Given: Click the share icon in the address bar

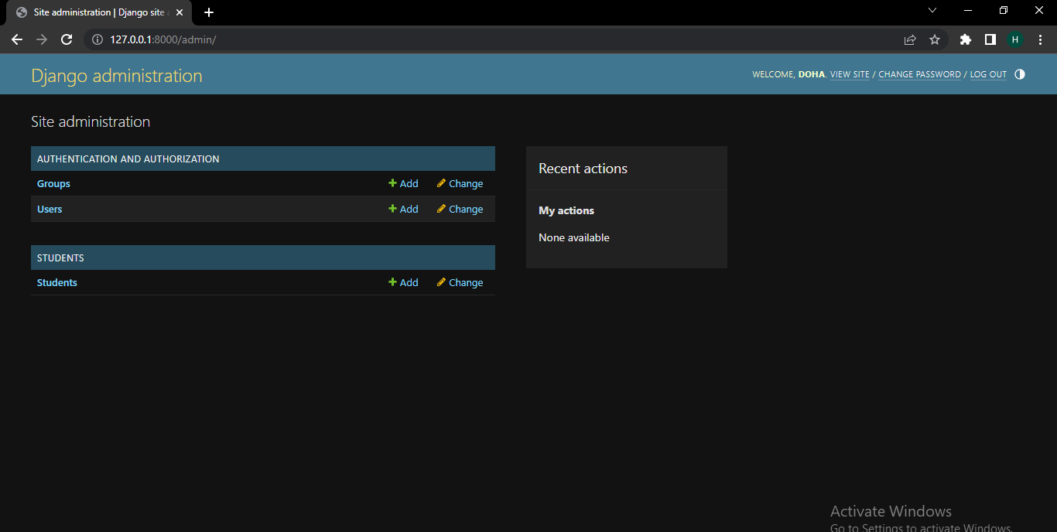Looking at the screenshot, I should point(910,39).
